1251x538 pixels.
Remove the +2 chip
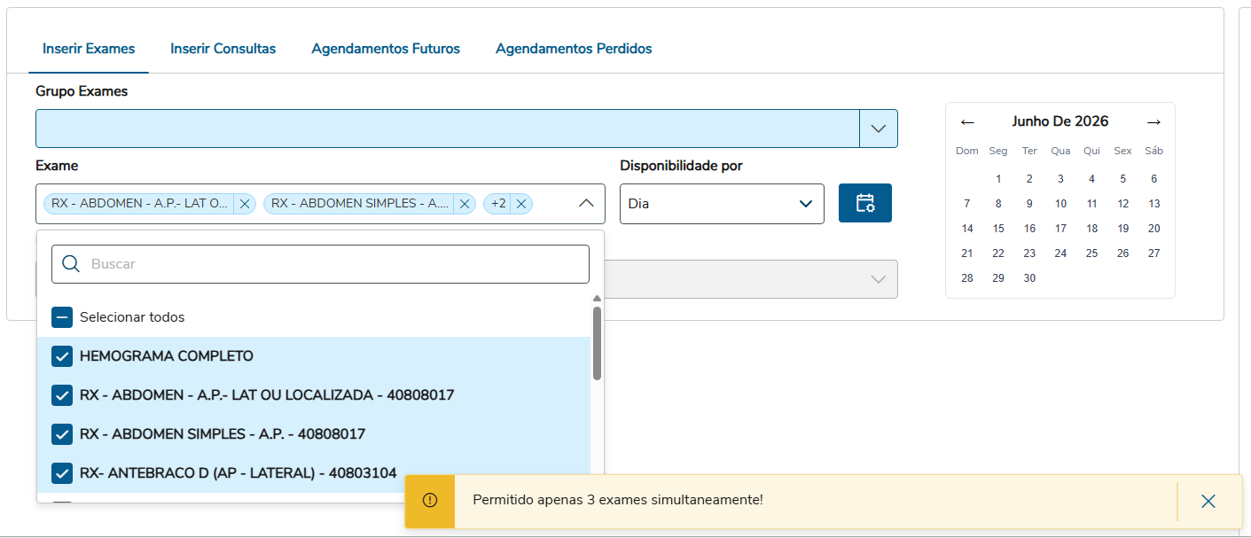521,204
